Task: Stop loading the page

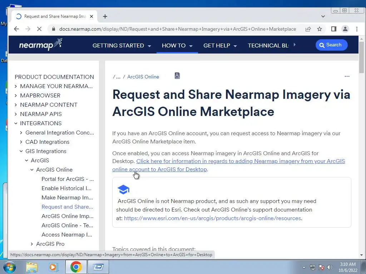Action: pos(39,29)
